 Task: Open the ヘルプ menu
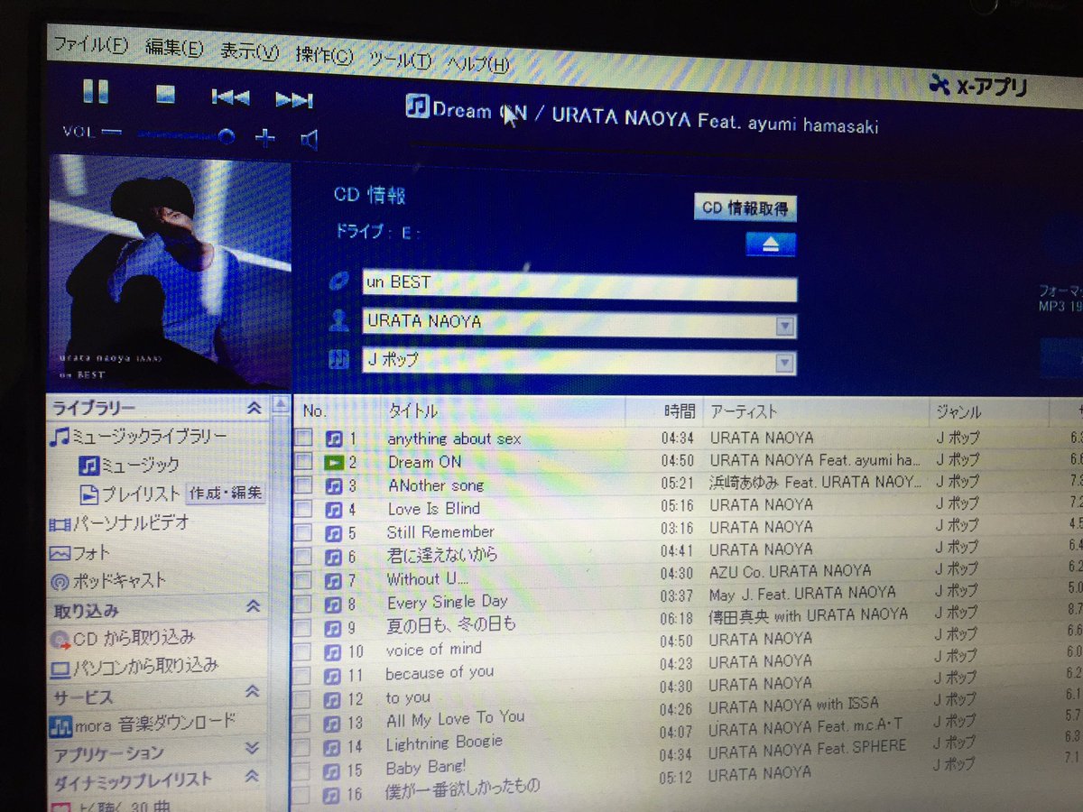click(478, 63)
